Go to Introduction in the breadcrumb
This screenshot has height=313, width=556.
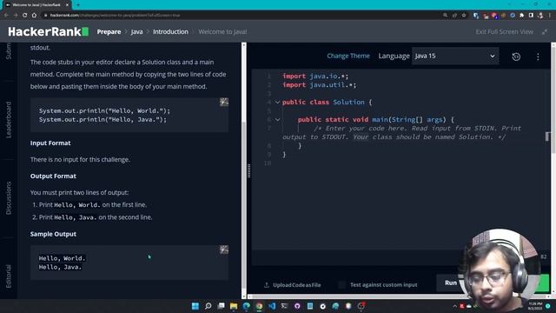(x=170, y=32)
